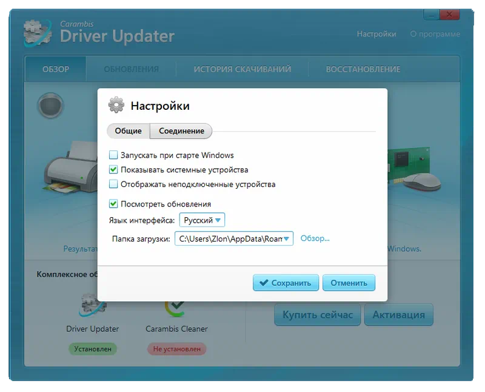The height and width of the screenshot is (392, 485).
Task: Open the Папка загрузки path dropdown
Action: (234, 238)
